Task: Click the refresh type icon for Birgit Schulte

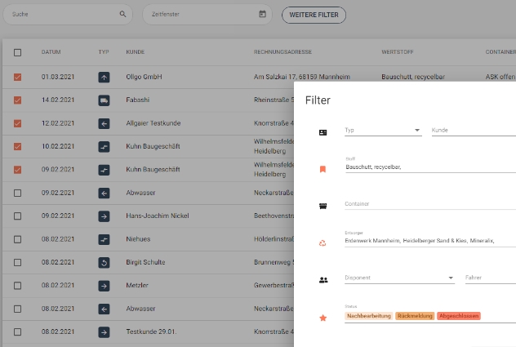Action: click(x=104, y=262)
